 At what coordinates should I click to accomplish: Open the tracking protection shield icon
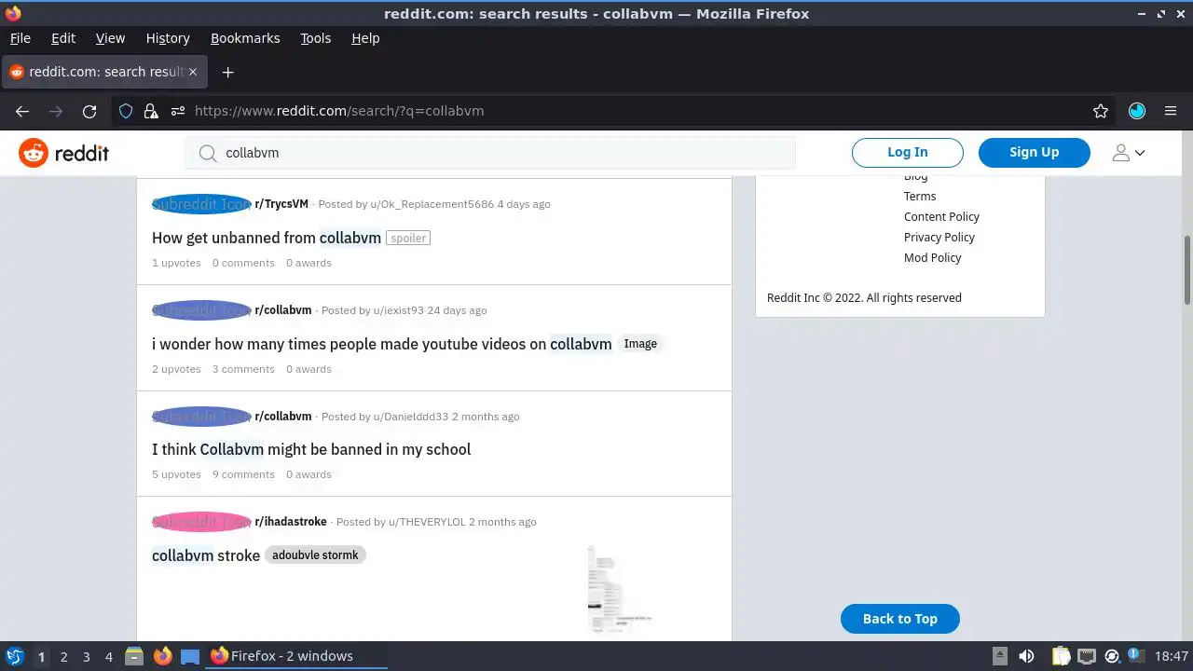coord(126,111)
